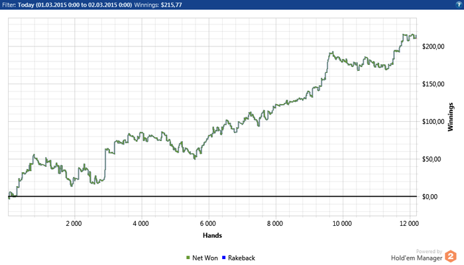This screenshot has height=265, width=464.
Task: Click the Today date range filter text
Action: [x=75, y=5]
